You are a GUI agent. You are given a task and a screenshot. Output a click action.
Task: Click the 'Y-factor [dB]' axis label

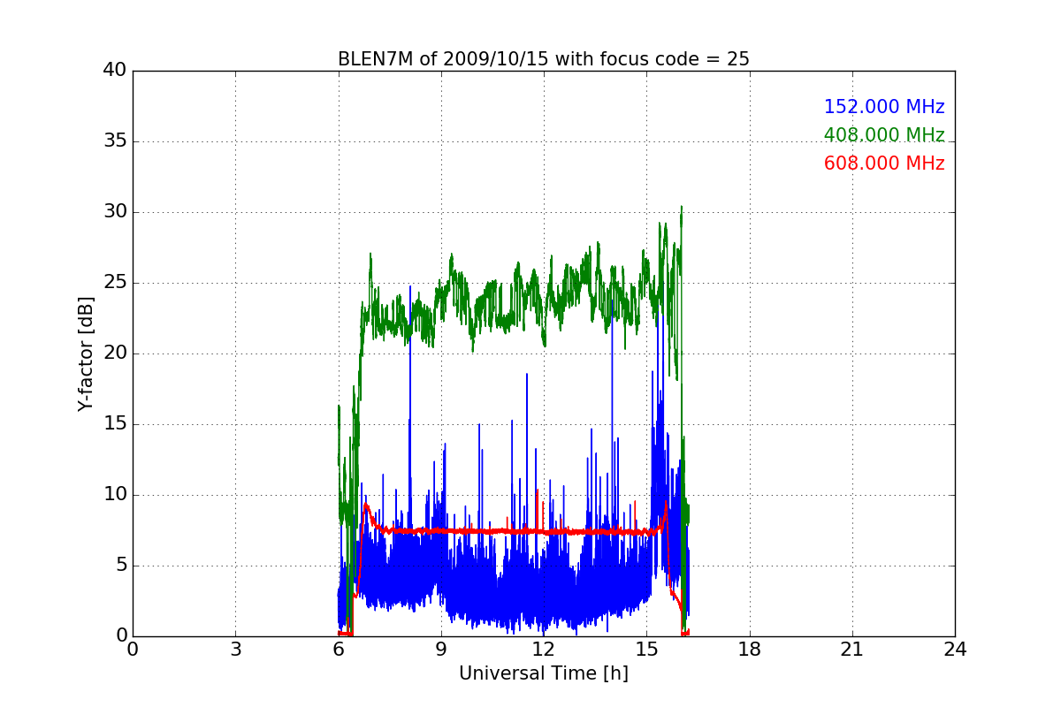86,353
